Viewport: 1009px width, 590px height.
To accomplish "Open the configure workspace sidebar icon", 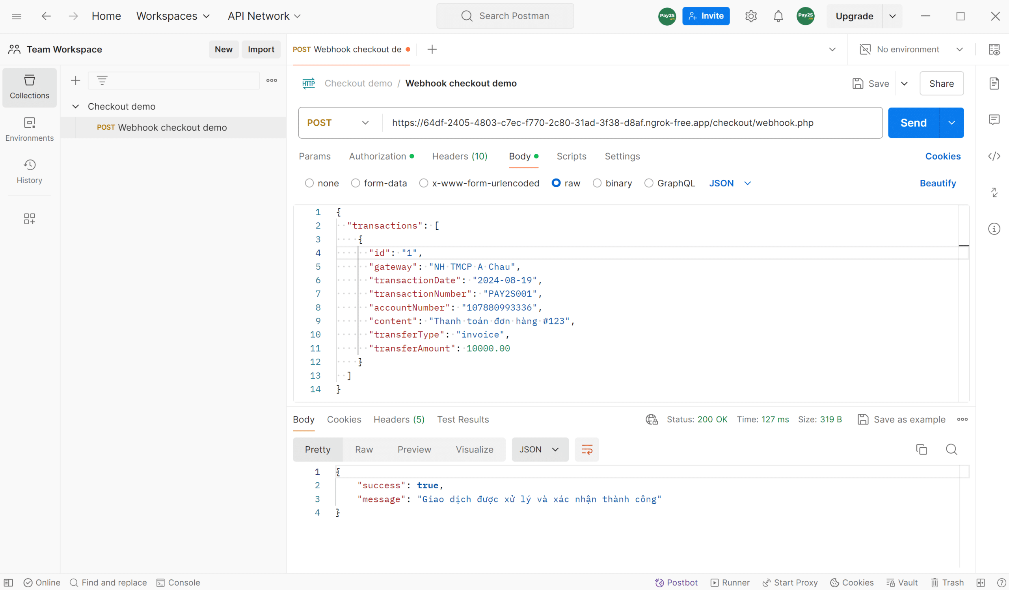I will [29, 219].
